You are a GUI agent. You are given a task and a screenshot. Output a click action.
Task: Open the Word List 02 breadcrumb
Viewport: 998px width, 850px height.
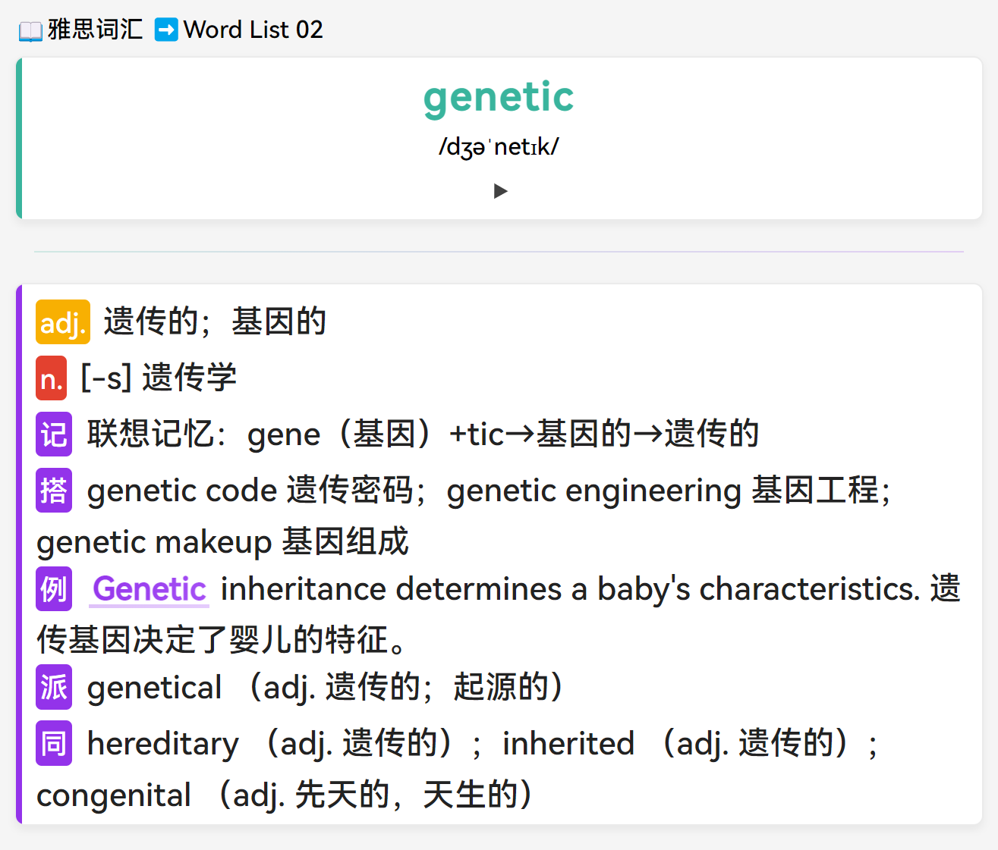(x=253, y=30)
